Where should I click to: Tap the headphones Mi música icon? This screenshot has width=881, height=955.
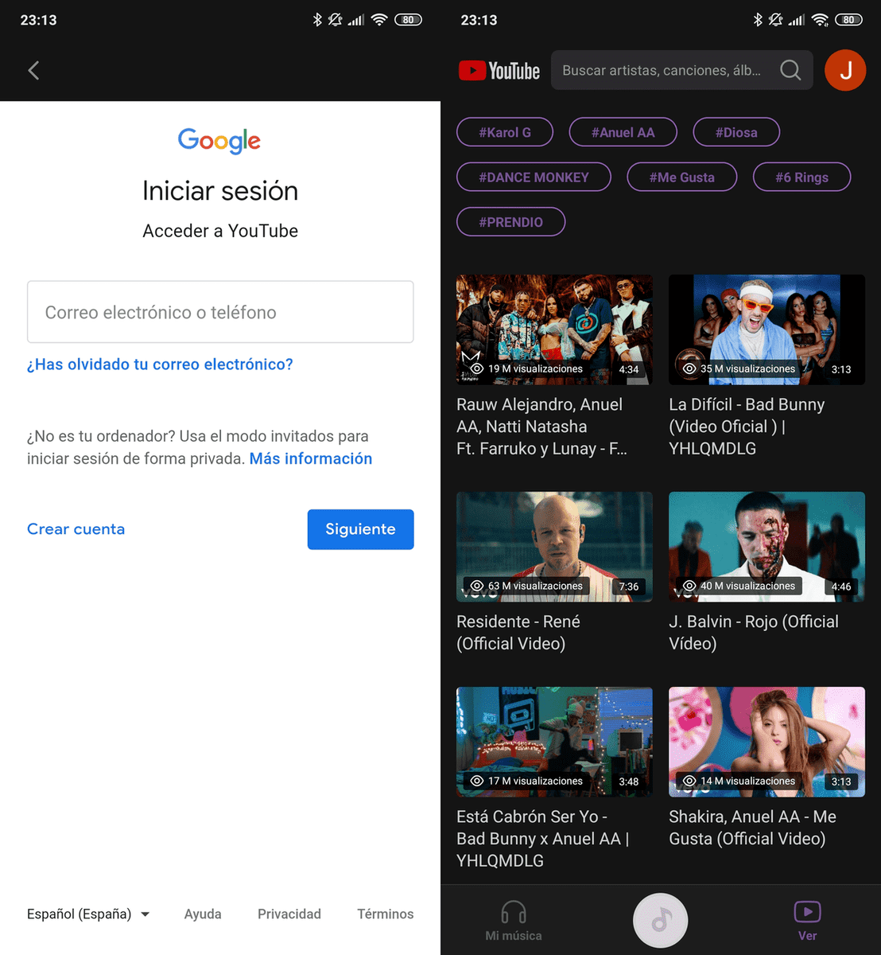(x=514, y=912)
